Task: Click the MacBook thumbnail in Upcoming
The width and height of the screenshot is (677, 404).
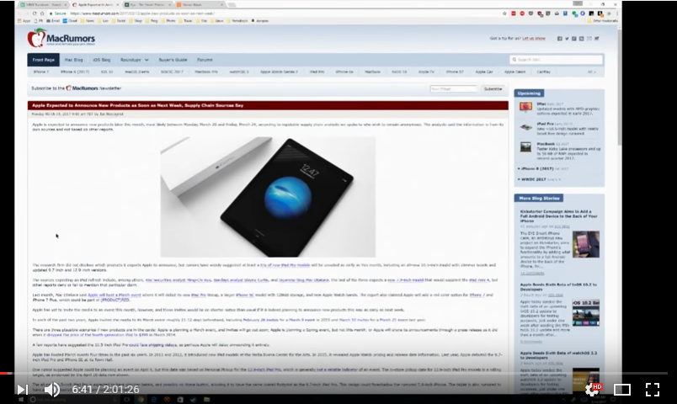Action: click(525, 147)
